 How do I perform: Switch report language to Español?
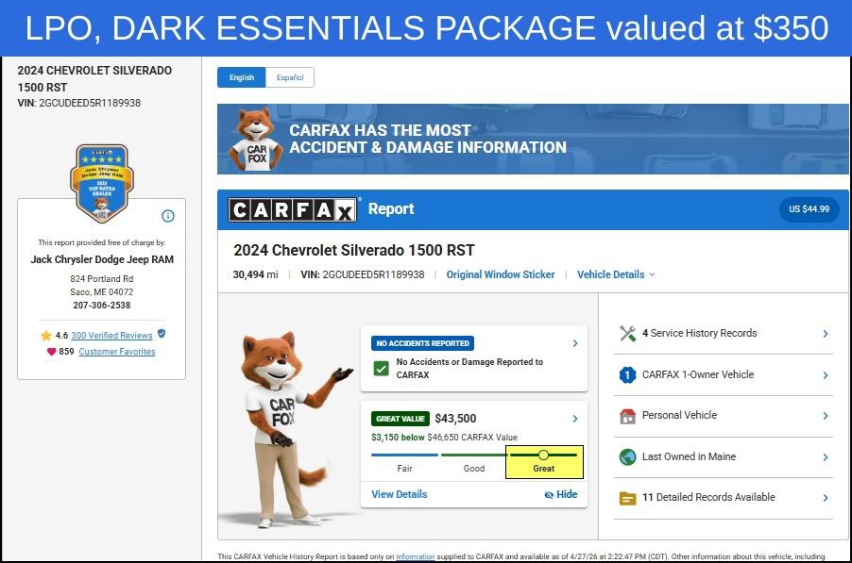290,77
